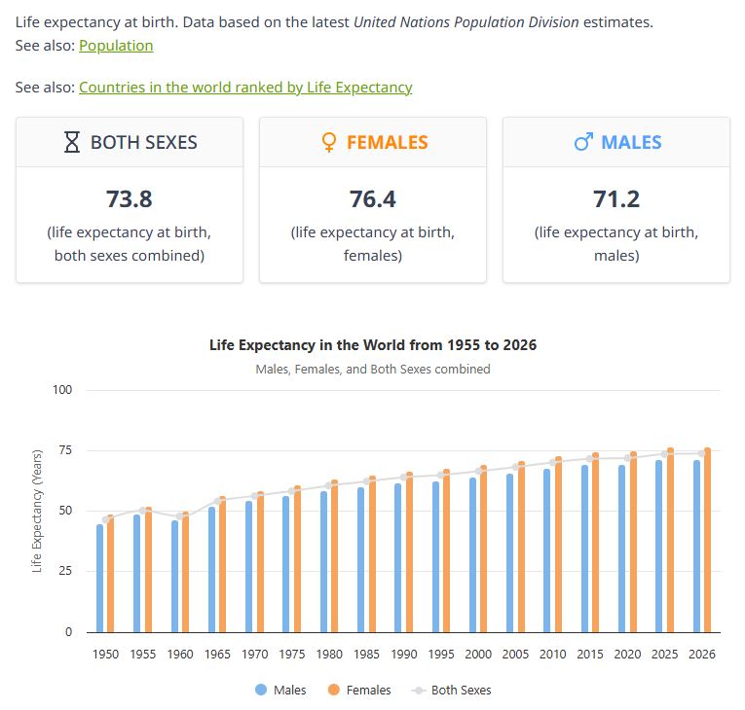Click the MALES card heading
This screenshot has width=745, height=710.
tap(631, 143)
